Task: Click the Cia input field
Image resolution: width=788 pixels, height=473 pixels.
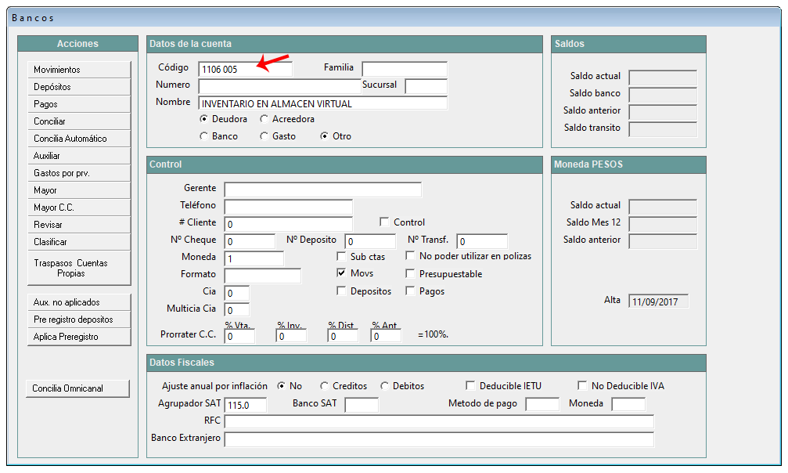Action: click(236, 293)
